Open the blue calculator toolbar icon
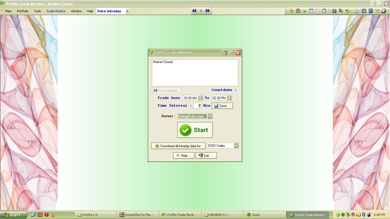Viewport: 390px width, 219px height. pos(370,11)
